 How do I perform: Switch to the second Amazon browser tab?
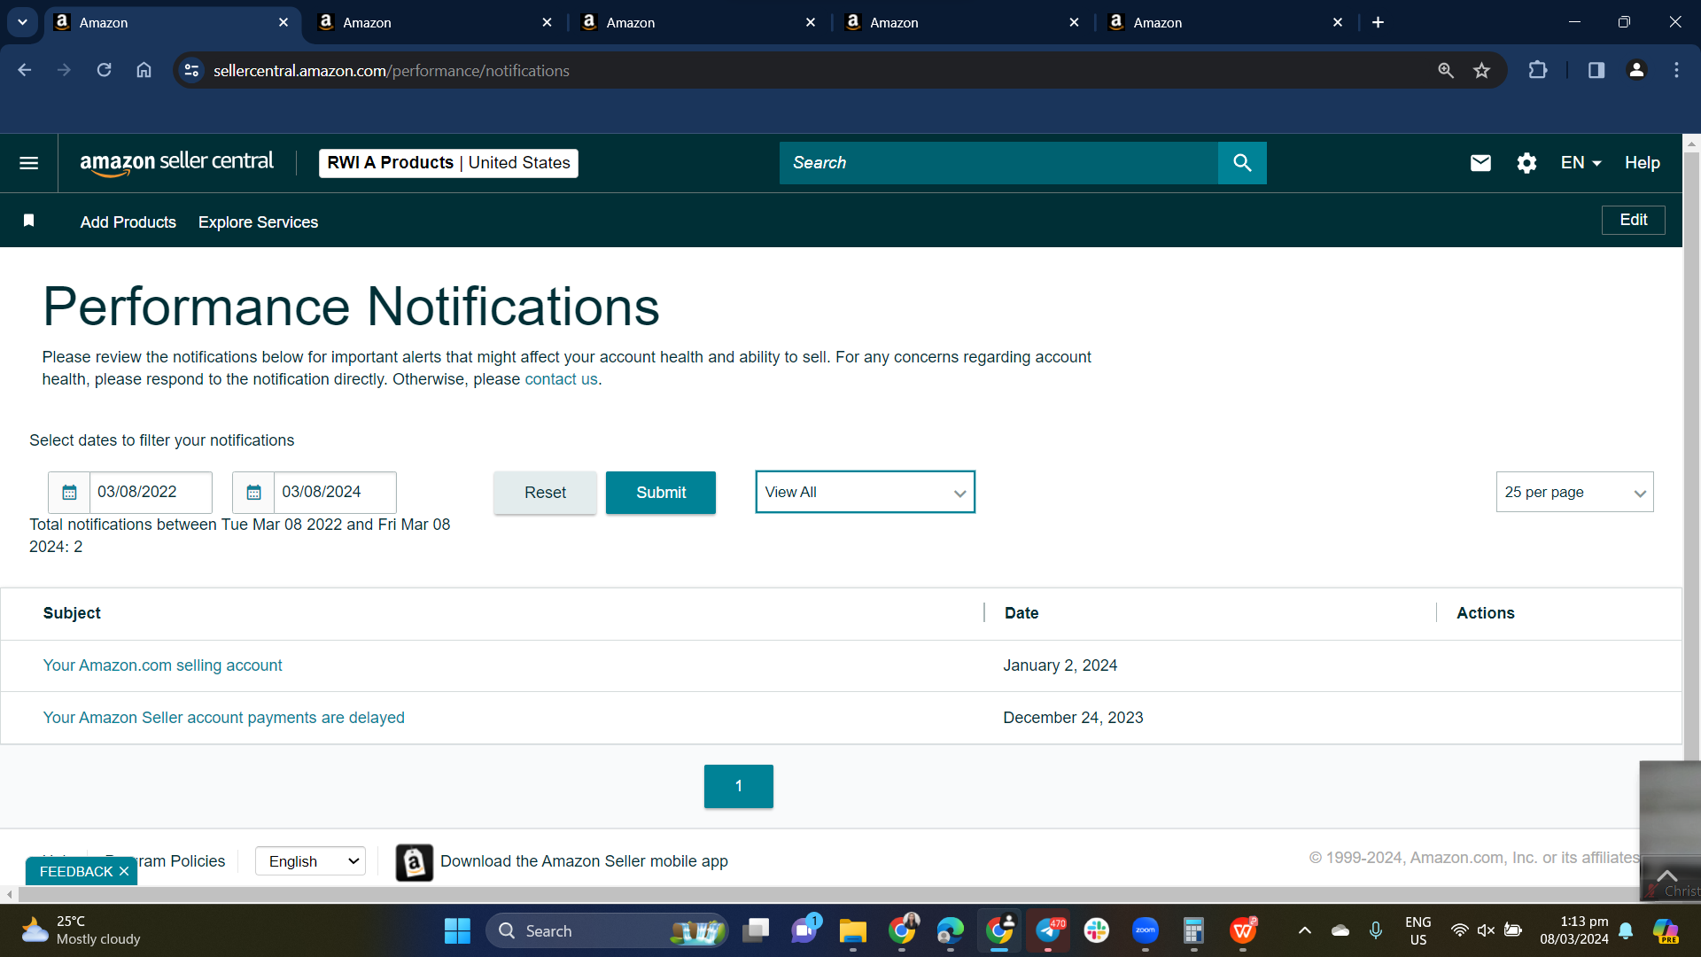coord(434,23)
